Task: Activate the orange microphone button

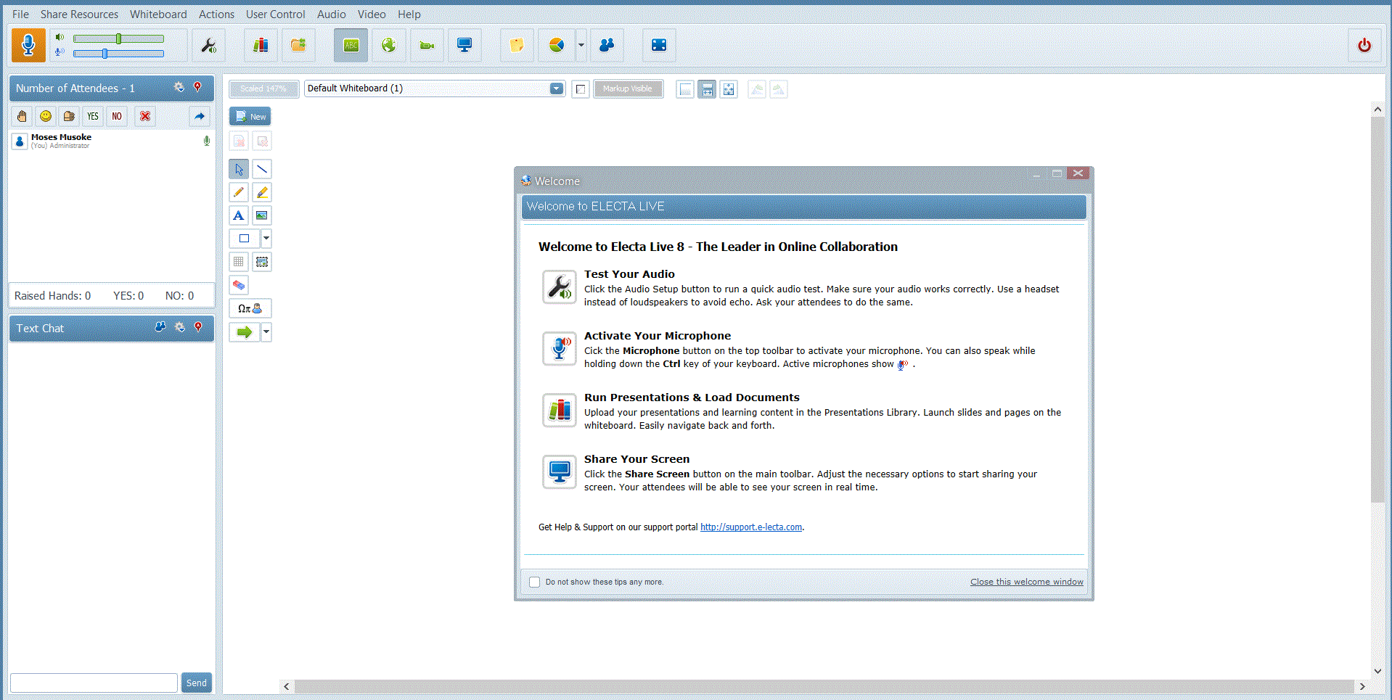Action: tap(28, 45)
